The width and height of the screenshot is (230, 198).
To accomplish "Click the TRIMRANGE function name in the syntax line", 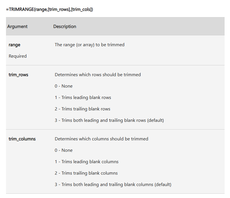I will click(x=21, y=9).
